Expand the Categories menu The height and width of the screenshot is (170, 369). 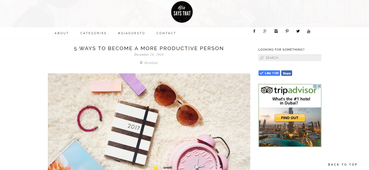tap(94, 33)
